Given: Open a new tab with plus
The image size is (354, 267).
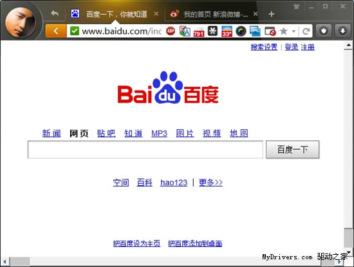Looking at the screenshot, I should coord(272,14).
